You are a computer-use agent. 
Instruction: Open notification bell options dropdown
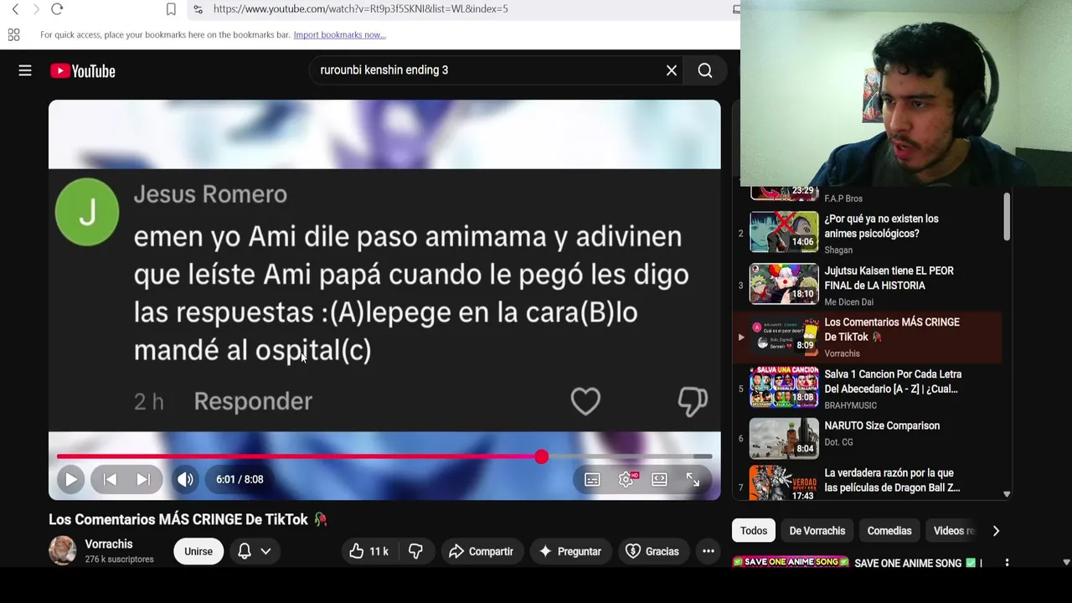255,551
